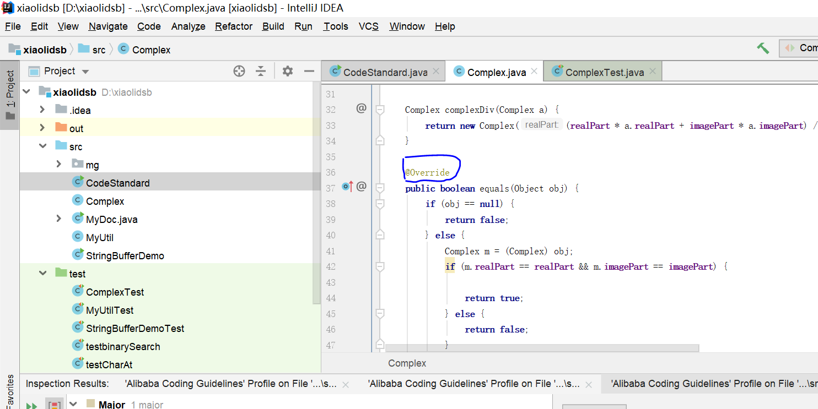818x409 pixels.
Task: Open Project panel settings gear
Action: coord(287,71)
